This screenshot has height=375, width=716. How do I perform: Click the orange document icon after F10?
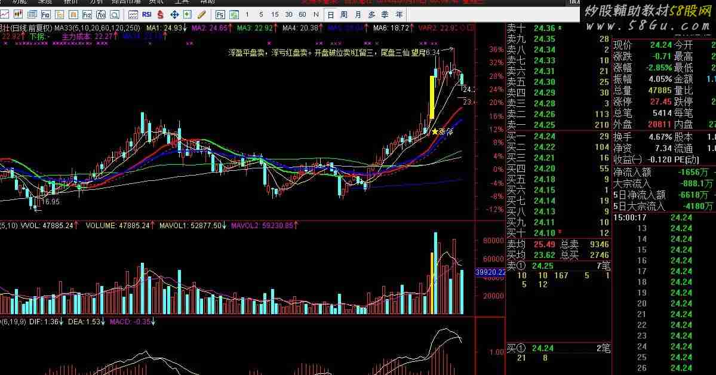click(59, 14)
